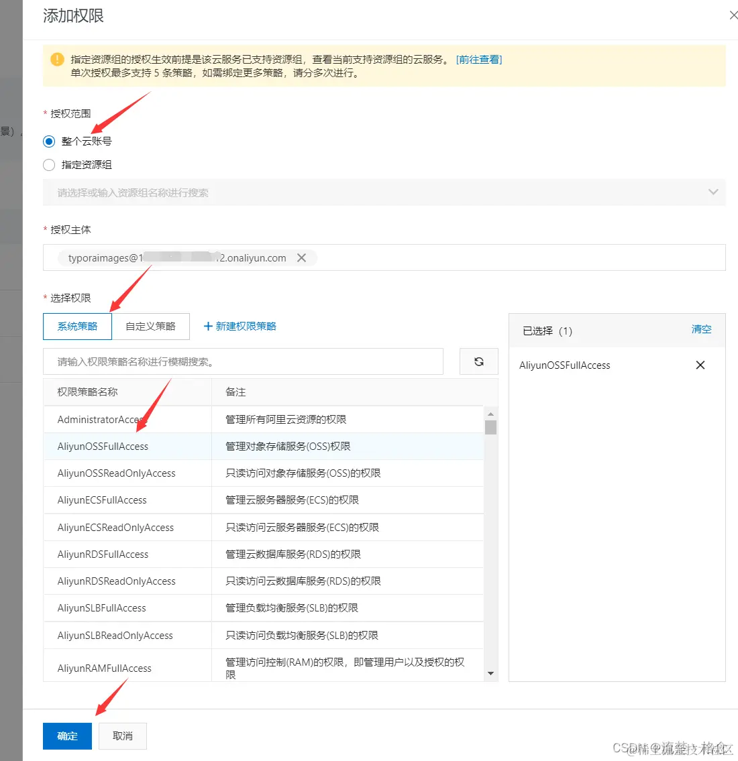Select the AliyunRDSFullAccess policy row
Image resolution: width=738 pixels, height=761 pixels.
click(268, 554)
